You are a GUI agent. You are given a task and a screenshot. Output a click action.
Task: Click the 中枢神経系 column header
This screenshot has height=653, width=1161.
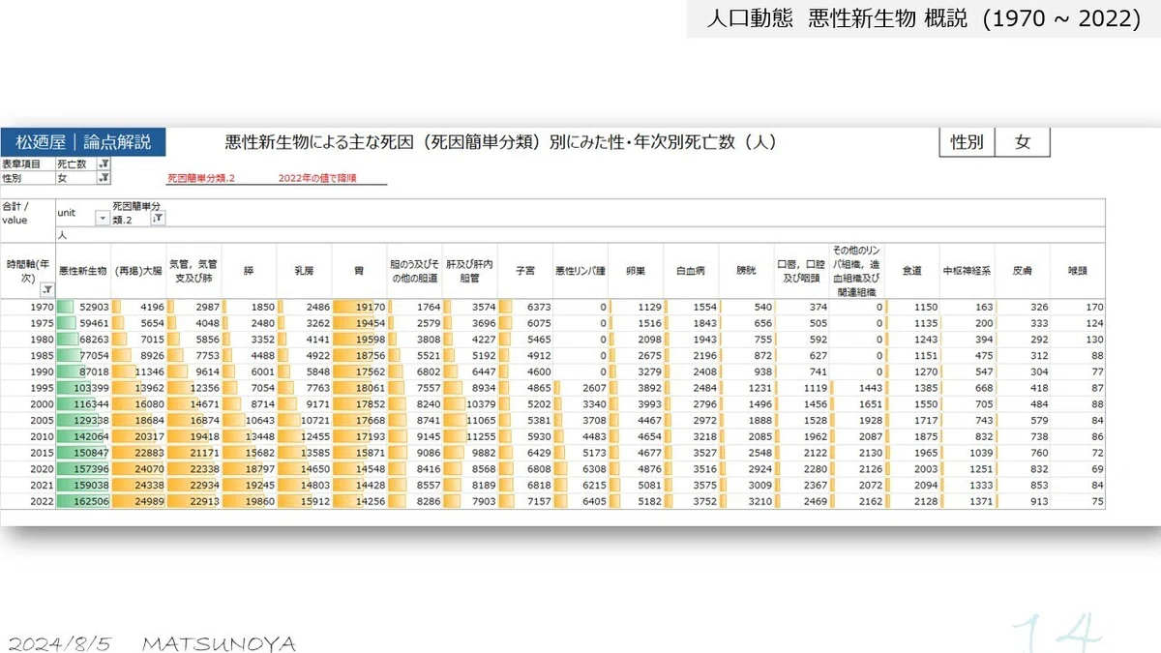tap(967, 272)
